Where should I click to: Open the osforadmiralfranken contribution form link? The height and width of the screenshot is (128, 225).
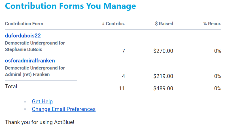(x=30, y=60)
